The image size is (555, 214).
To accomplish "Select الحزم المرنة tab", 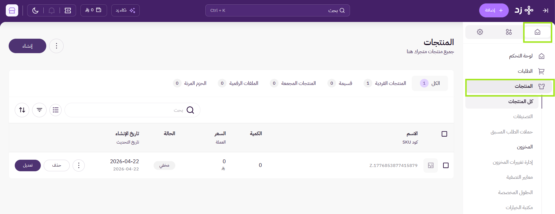I will click(190, 83).
